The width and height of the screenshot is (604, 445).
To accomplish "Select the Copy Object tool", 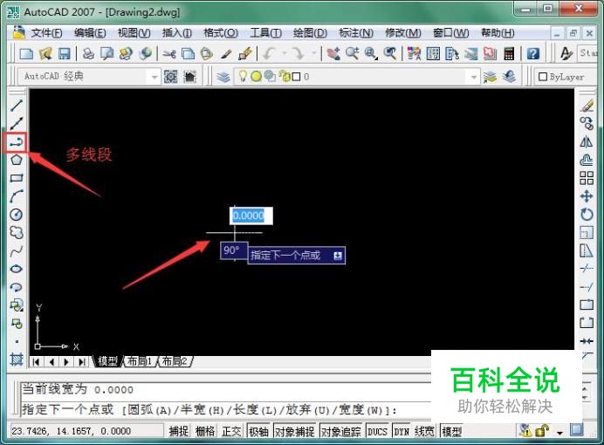I will point(587,124).
